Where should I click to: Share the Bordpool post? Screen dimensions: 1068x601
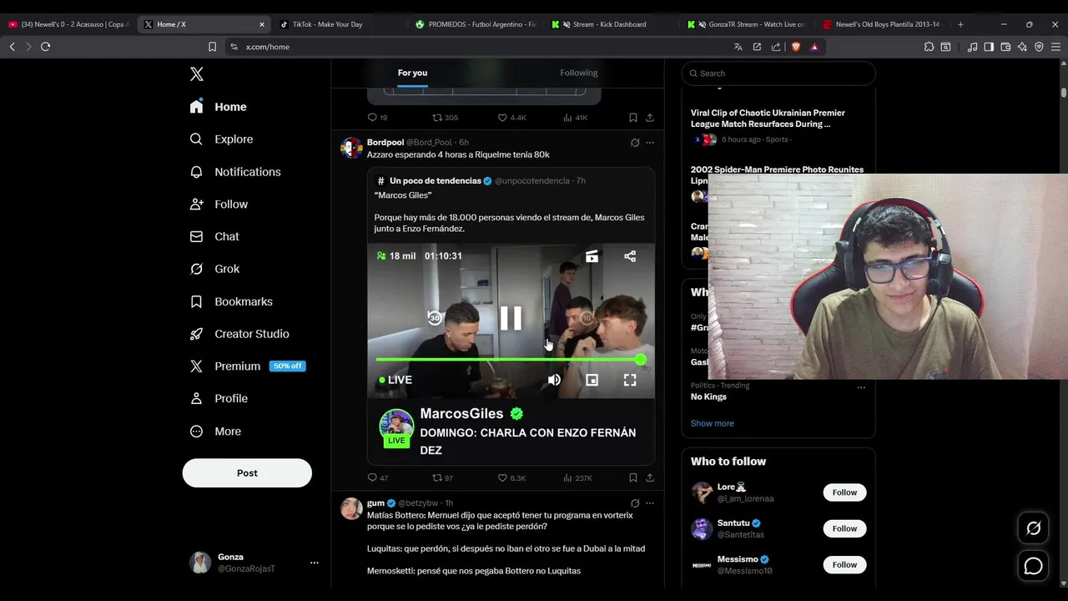point(650,478)
